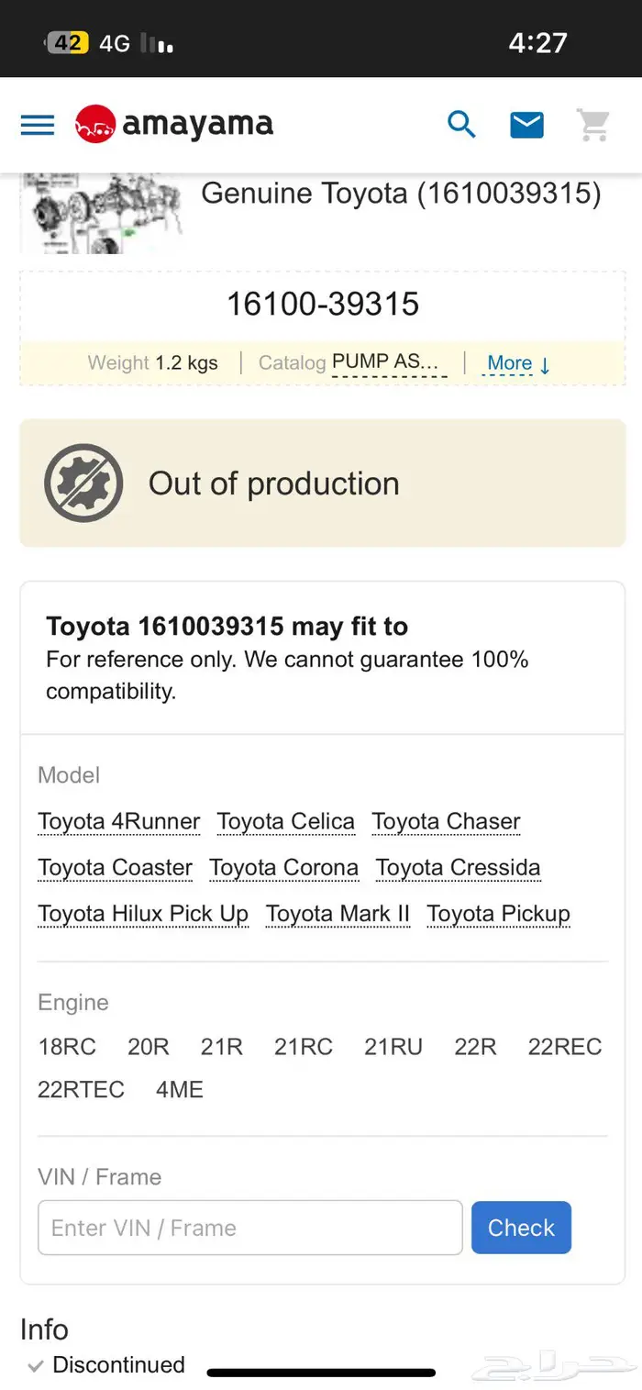Open the search magnifier icon

click(461, 125)
